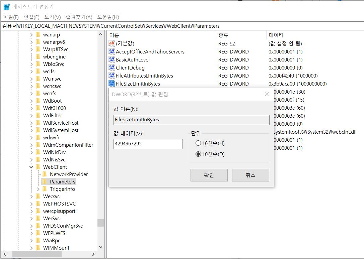
Task: Select the WdNisSvc tree item
Action: click(54, 160)
